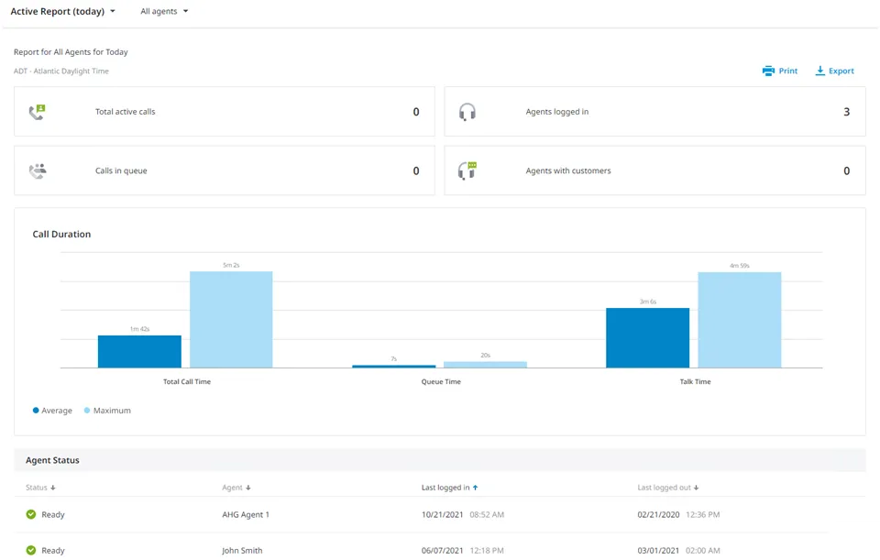Click the 10/21/2021 last logged in date
Screen dimensions: 880x560
pyautogui.click(x=442, y=514)
